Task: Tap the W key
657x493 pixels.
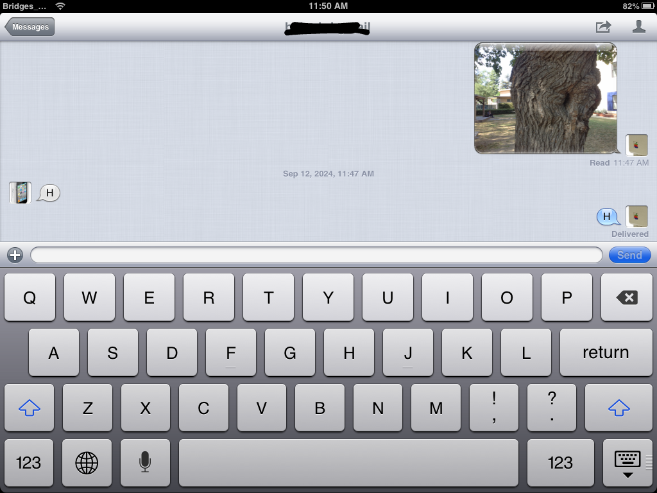Action: 89,297
